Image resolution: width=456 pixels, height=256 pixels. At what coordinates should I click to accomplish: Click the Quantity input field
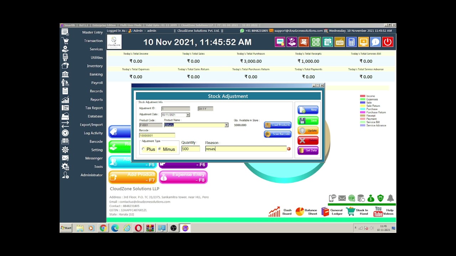pos(191,149)
